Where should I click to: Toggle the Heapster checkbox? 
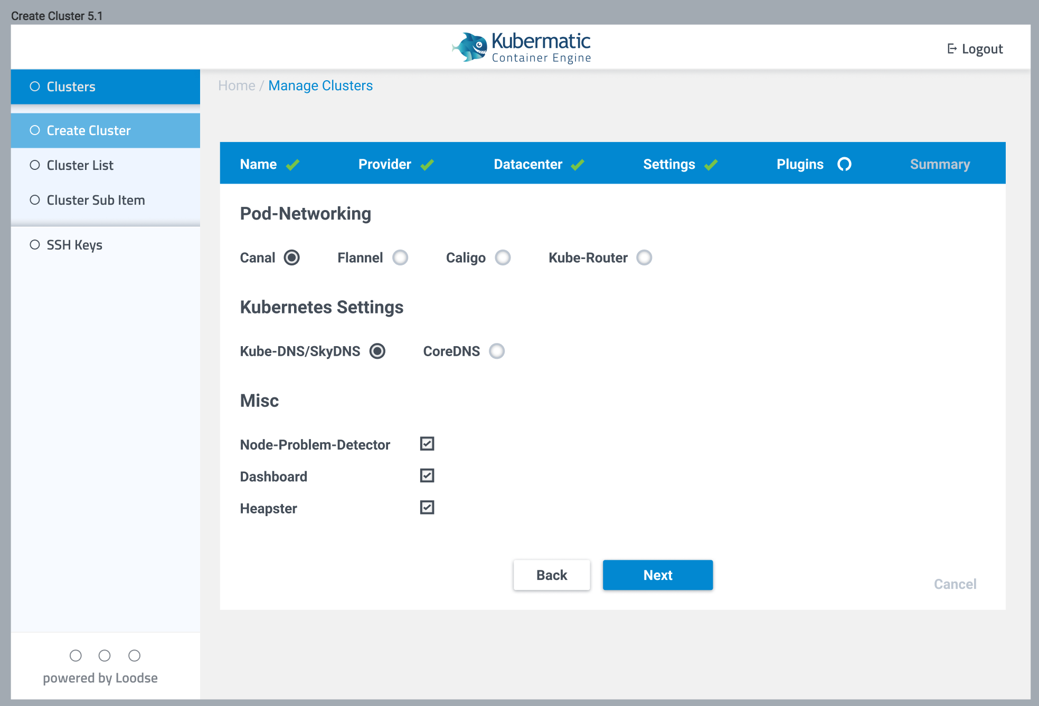(x=427, y=508)
